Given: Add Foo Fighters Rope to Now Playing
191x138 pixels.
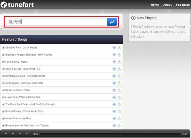Looking at the screenshot, I should pos(114,62).
